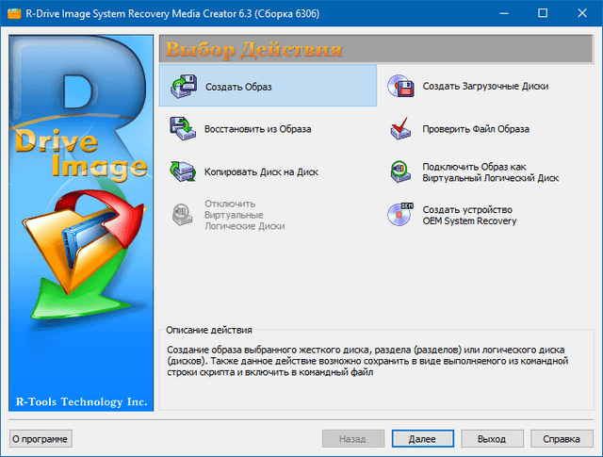Open help with the Справка button
The width and height of the screenshot is (603, 457).
pos(562,439)
